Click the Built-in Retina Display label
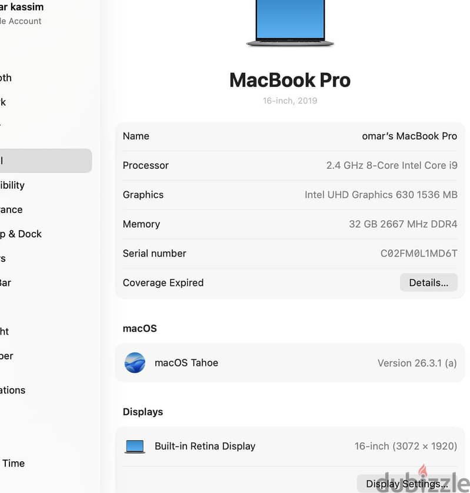Image resolution: width=470 pixels, height=493 pixels. tap(205, 446)
